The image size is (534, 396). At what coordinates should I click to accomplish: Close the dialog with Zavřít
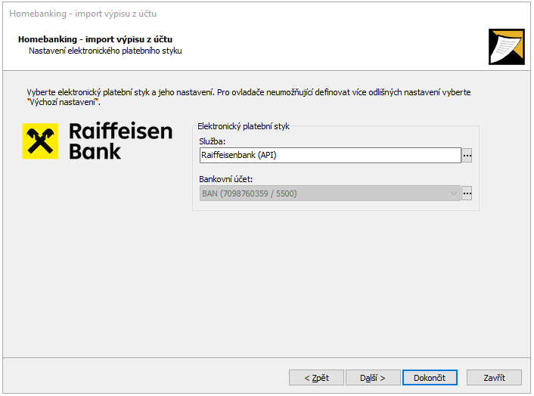point(494,378)
